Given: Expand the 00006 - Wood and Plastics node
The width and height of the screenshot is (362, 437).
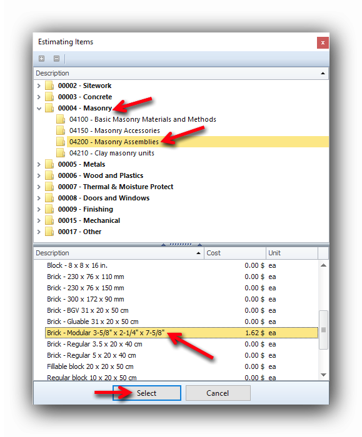Looking at the screenshot, I should pyautogui.click(x=39, y=175).
